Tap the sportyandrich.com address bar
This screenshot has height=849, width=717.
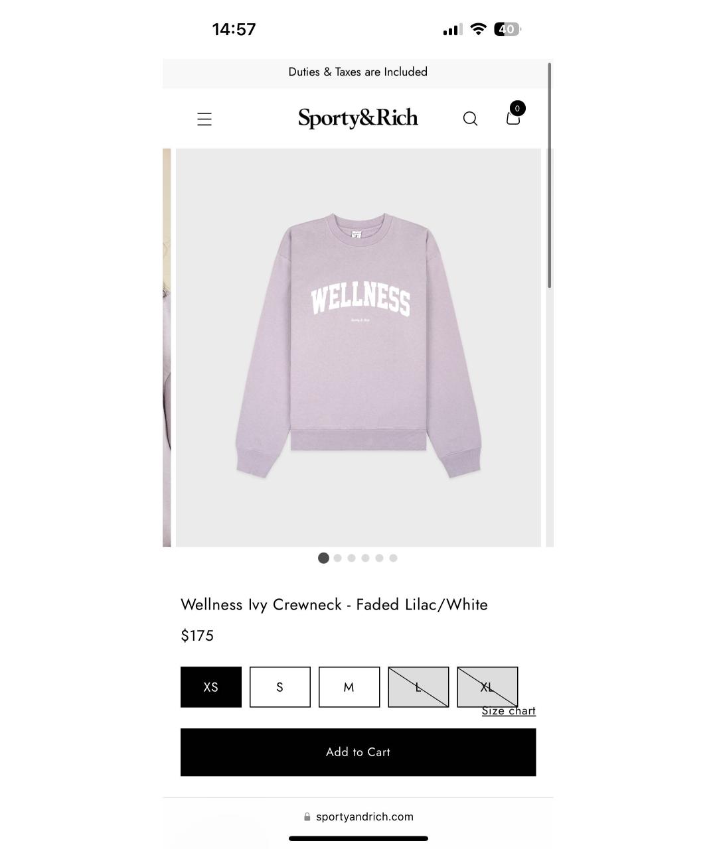[x=358, y=817]
